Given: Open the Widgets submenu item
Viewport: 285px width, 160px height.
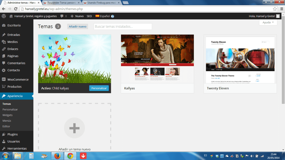Looking at the screenshot, I should [8, 115].
